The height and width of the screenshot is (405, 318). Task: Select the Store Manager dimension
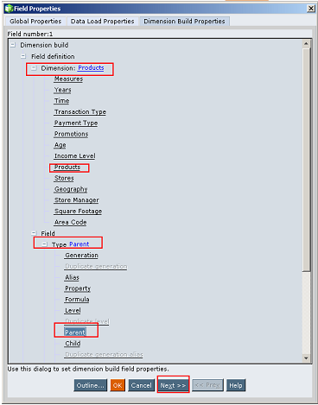(77, 200)
